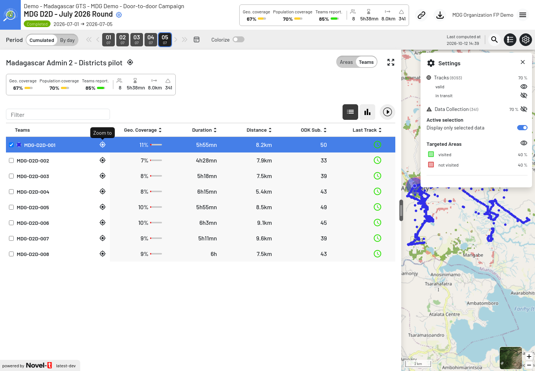
Task: Open the calendar date picker
Action: (x=197, y=40)
